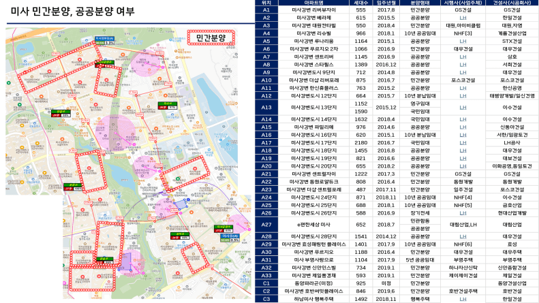Click move-in date 2016.12 for 스타힐스
Viewport: 539px width, 303px height.
386,65
